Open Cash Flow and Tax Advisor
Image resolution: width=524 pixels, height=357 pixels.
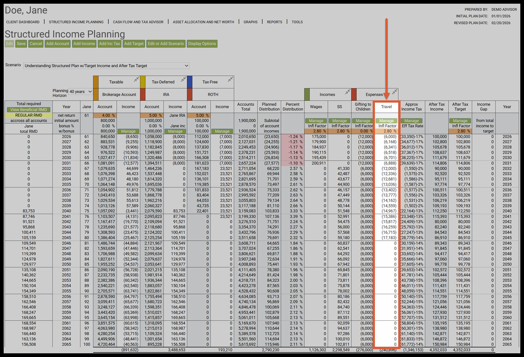click(138, 22)
